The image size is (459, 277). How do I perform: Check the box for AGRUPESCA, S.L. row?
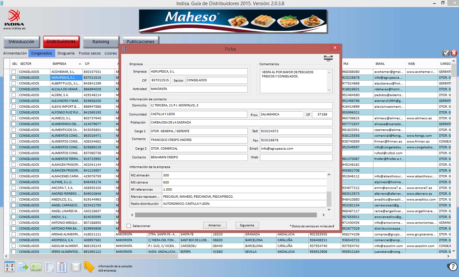[x=14, y=77]
